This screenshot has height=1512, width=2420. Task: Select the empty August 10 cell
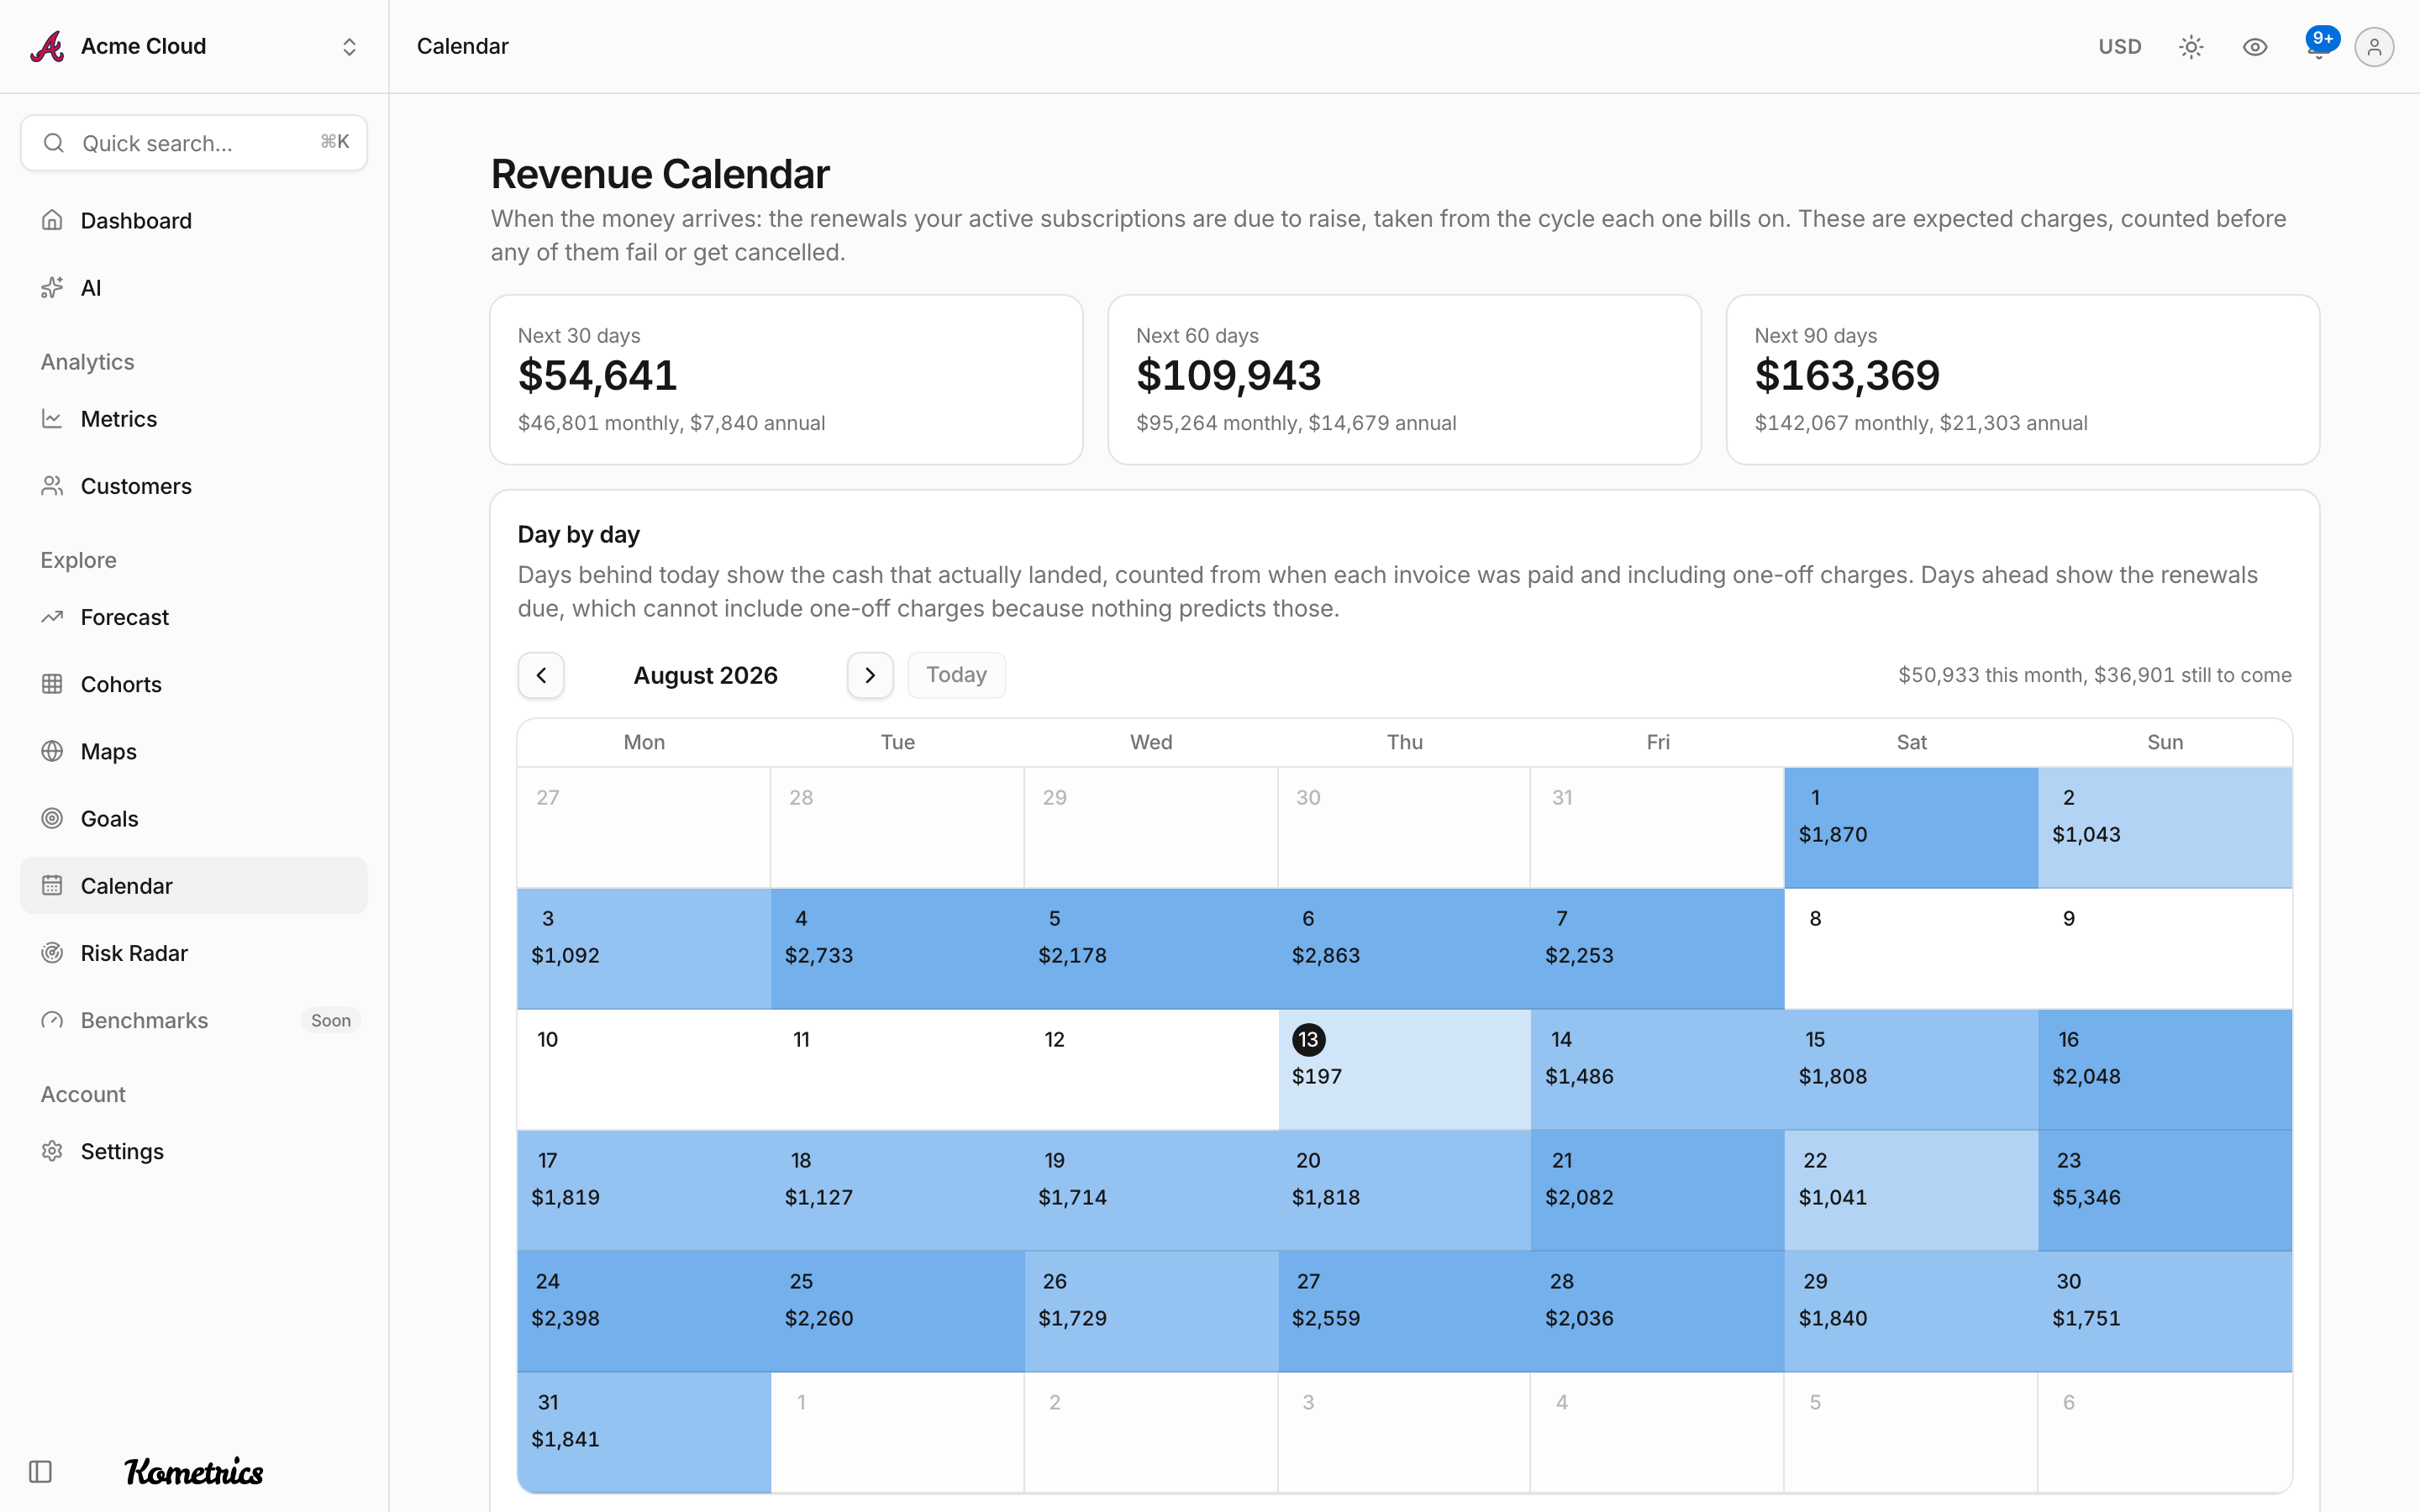(644, 1070)
